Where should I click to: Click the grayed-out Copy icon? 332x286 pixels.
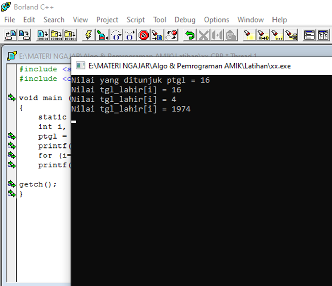tap(217, 35)
